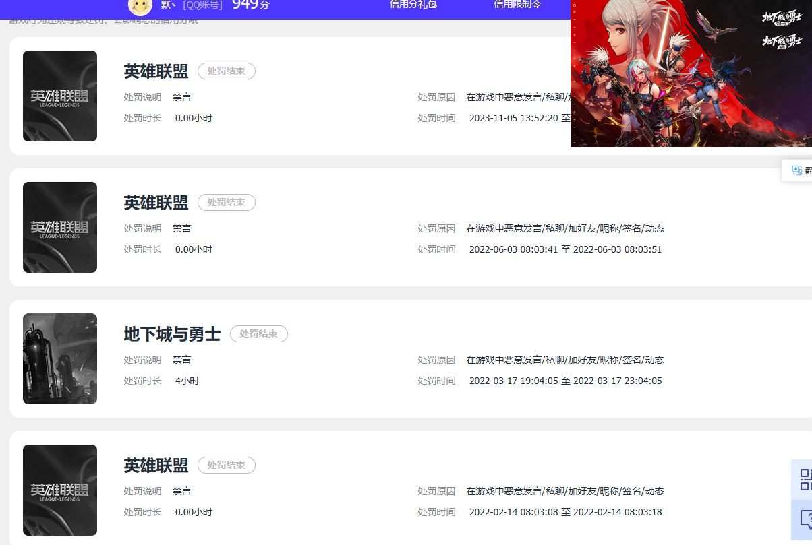The height and width of the screenshot is (545, 812).
Task: Click the 地下城与勇士 record title
Action: tap(172, 334)
